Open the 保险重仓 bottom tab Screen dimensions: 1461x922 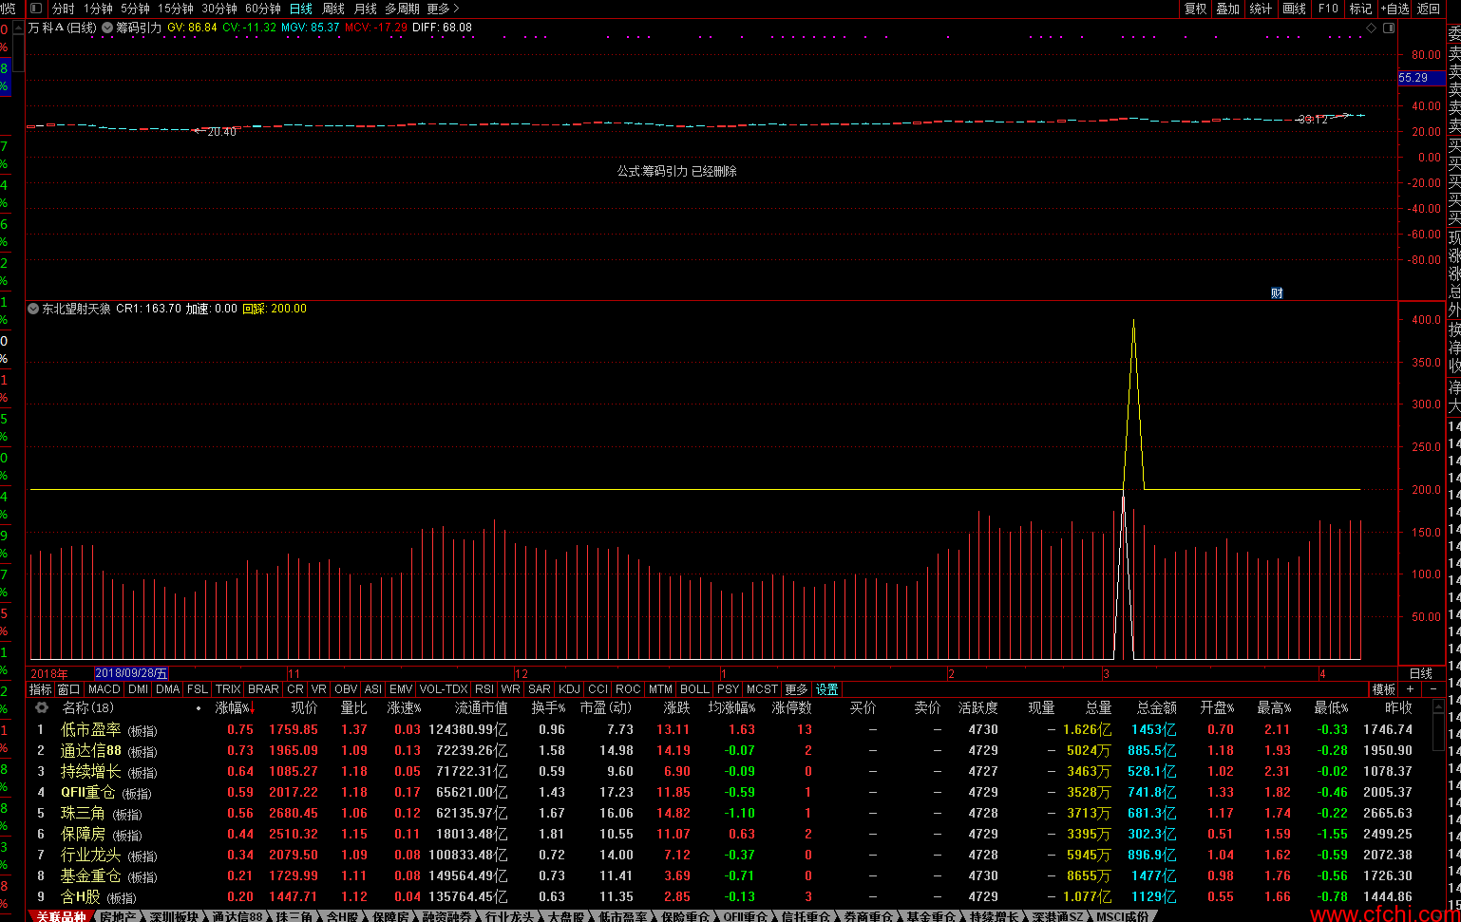tap(685, 916)
